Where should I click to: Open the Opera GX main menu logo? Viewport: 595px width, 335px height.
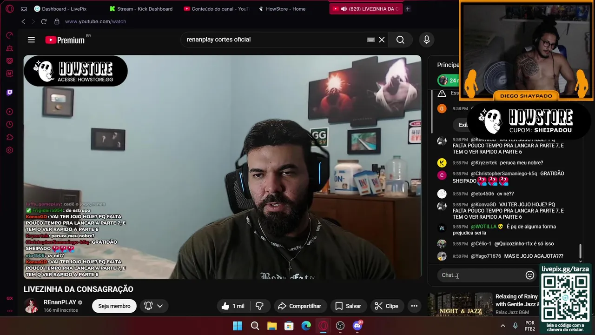point(10,9)
